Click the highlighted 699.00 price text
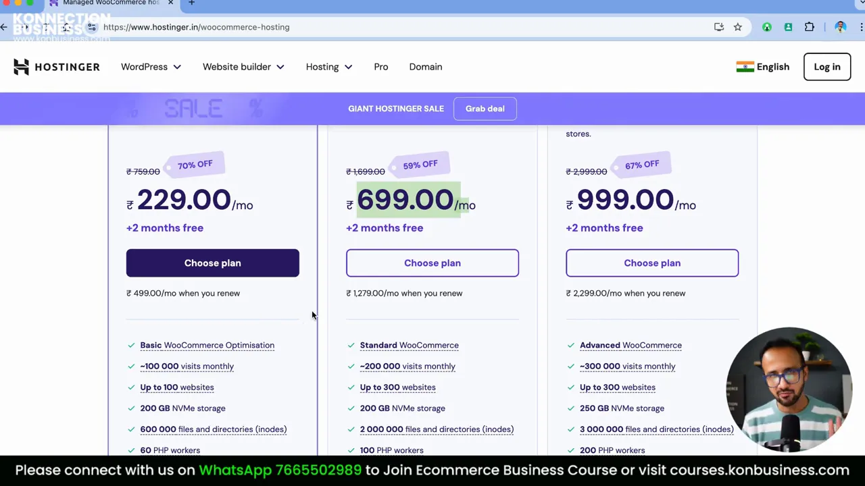The image size is (865, 486). [x=405, y=200]
